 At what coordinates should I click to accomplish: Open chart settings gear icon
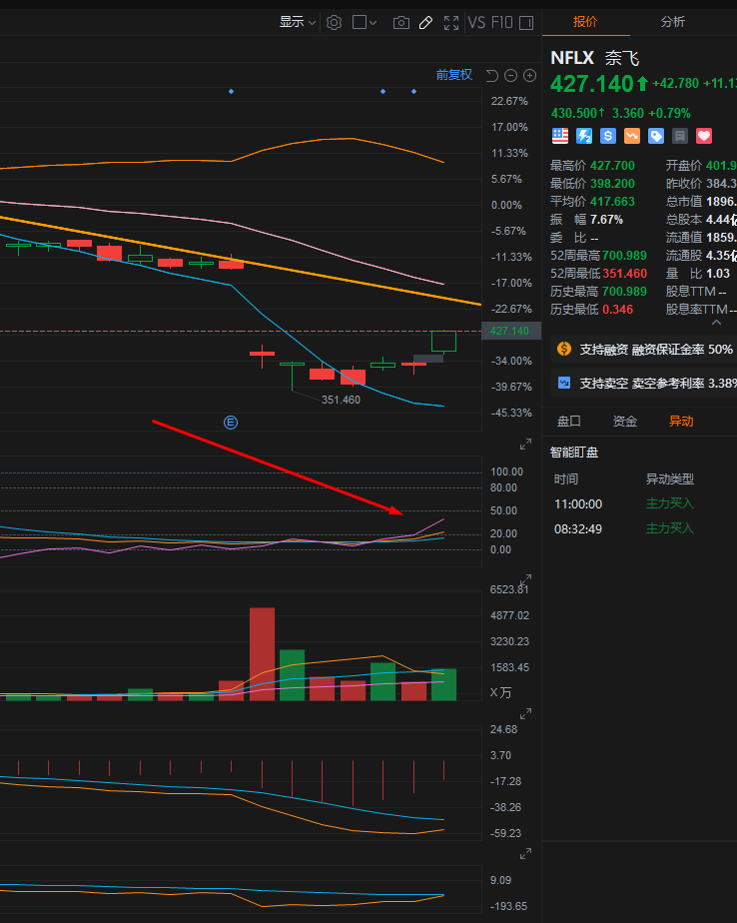[x=334, y=22]
